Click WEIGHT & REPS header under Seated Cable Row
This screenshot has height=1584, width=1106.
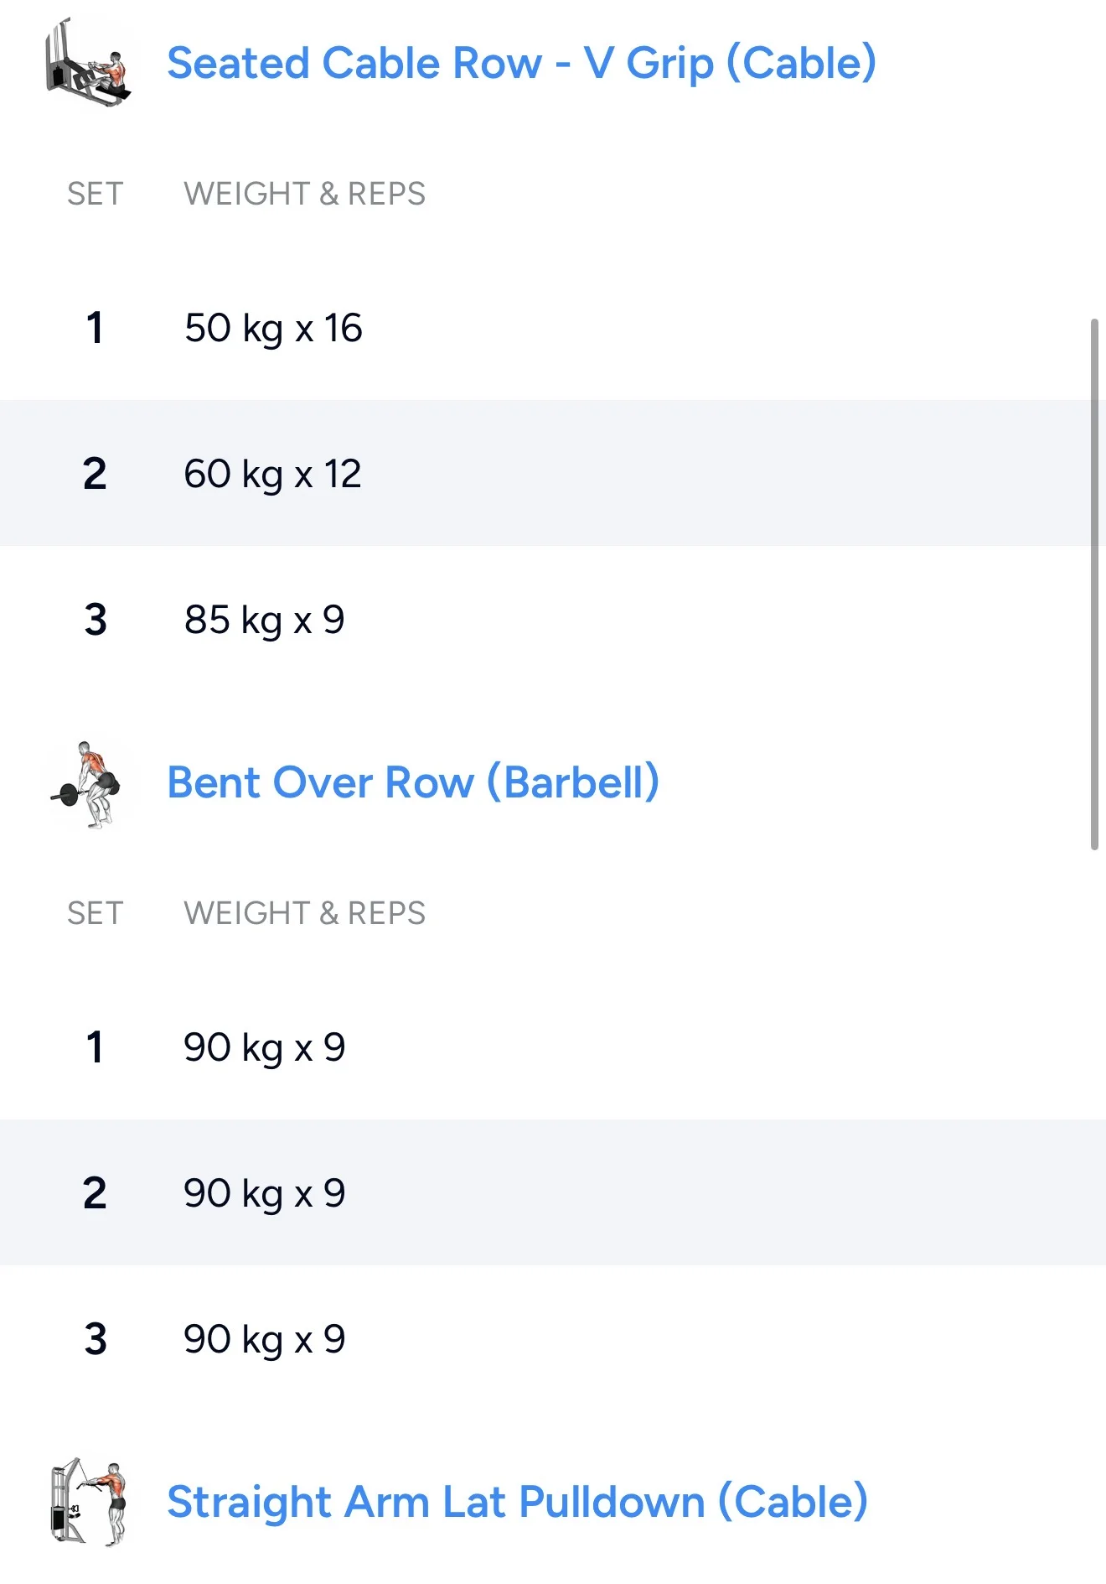click(x=304, y=194)
